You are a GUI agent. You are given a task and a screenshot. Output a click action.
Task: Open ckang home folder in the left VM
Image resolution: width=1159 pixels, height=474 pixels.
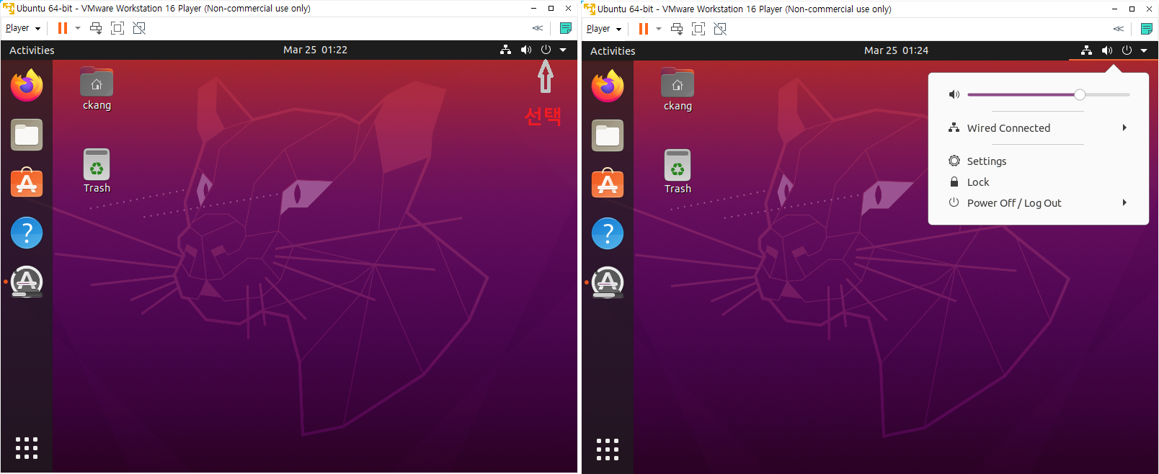point(97,89)
